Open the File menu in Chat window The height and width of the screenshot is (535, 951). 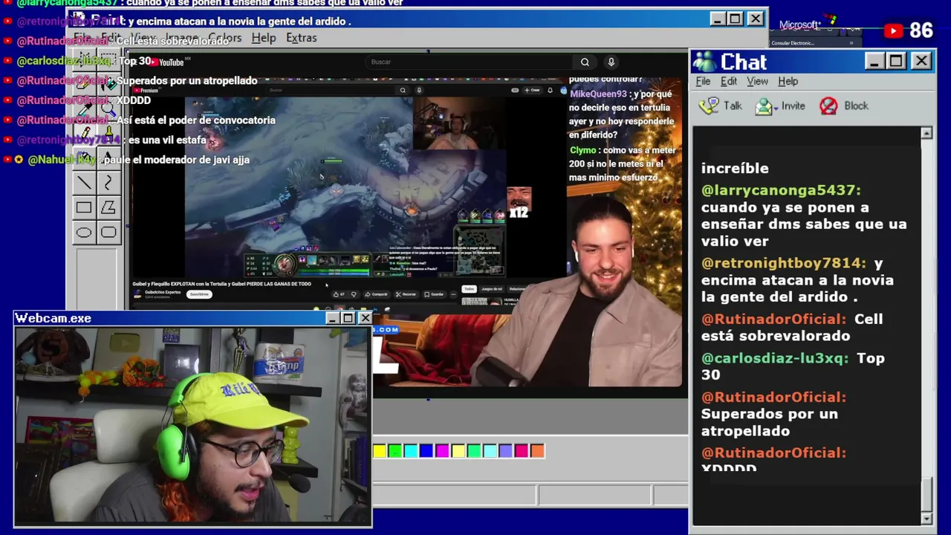[703, 81]
